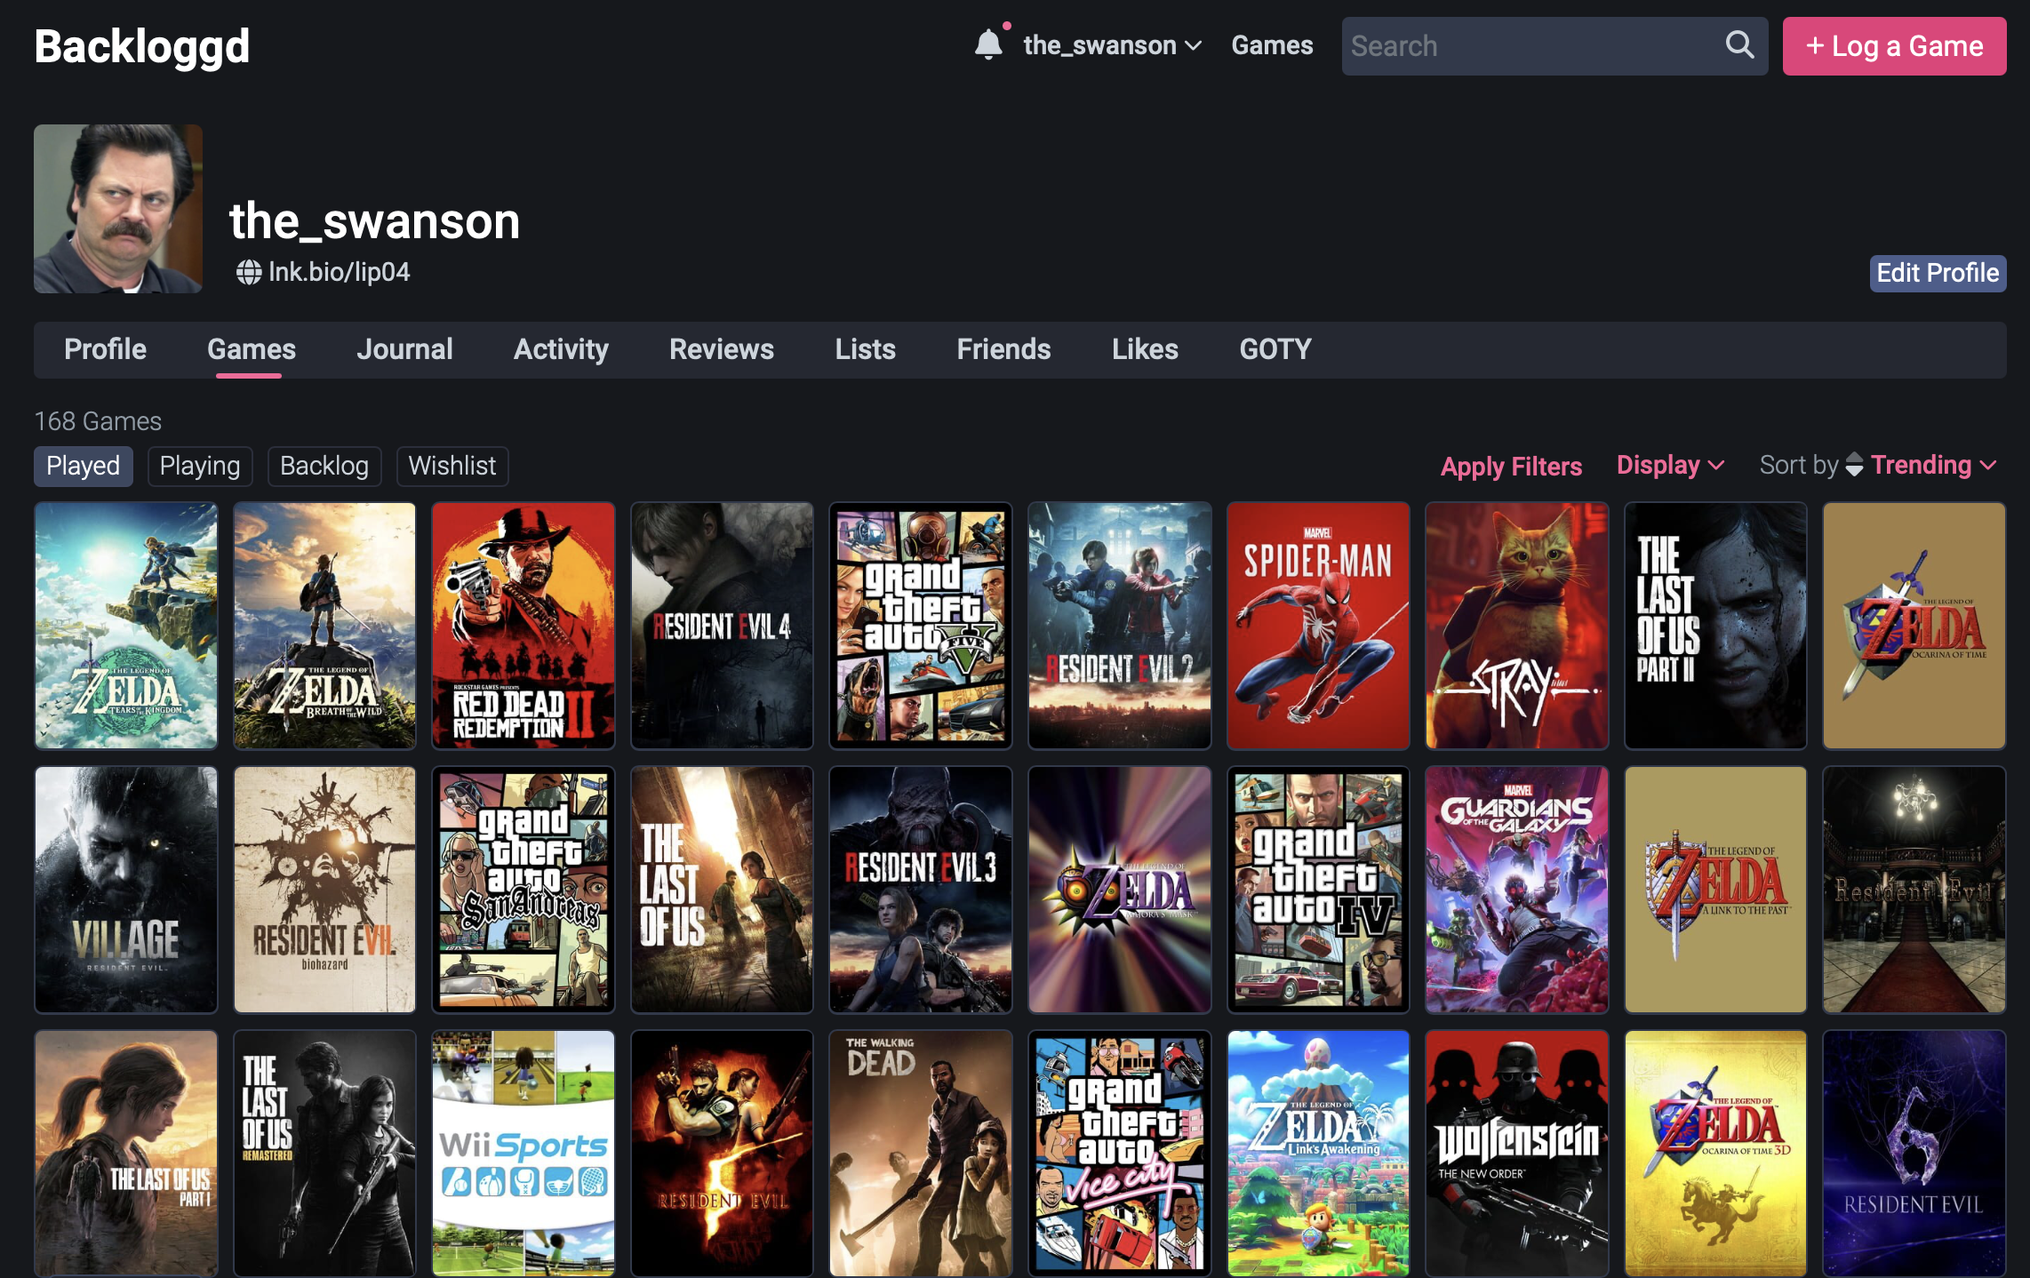This screenshot has height=1278, width=2030.
Task: Open Wii Sports game cover
Action: (523, 1153)
